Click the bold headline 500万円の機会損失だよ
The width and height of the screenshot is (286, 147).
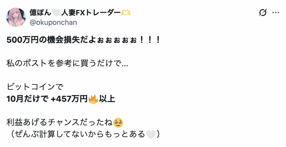[51, 40]
